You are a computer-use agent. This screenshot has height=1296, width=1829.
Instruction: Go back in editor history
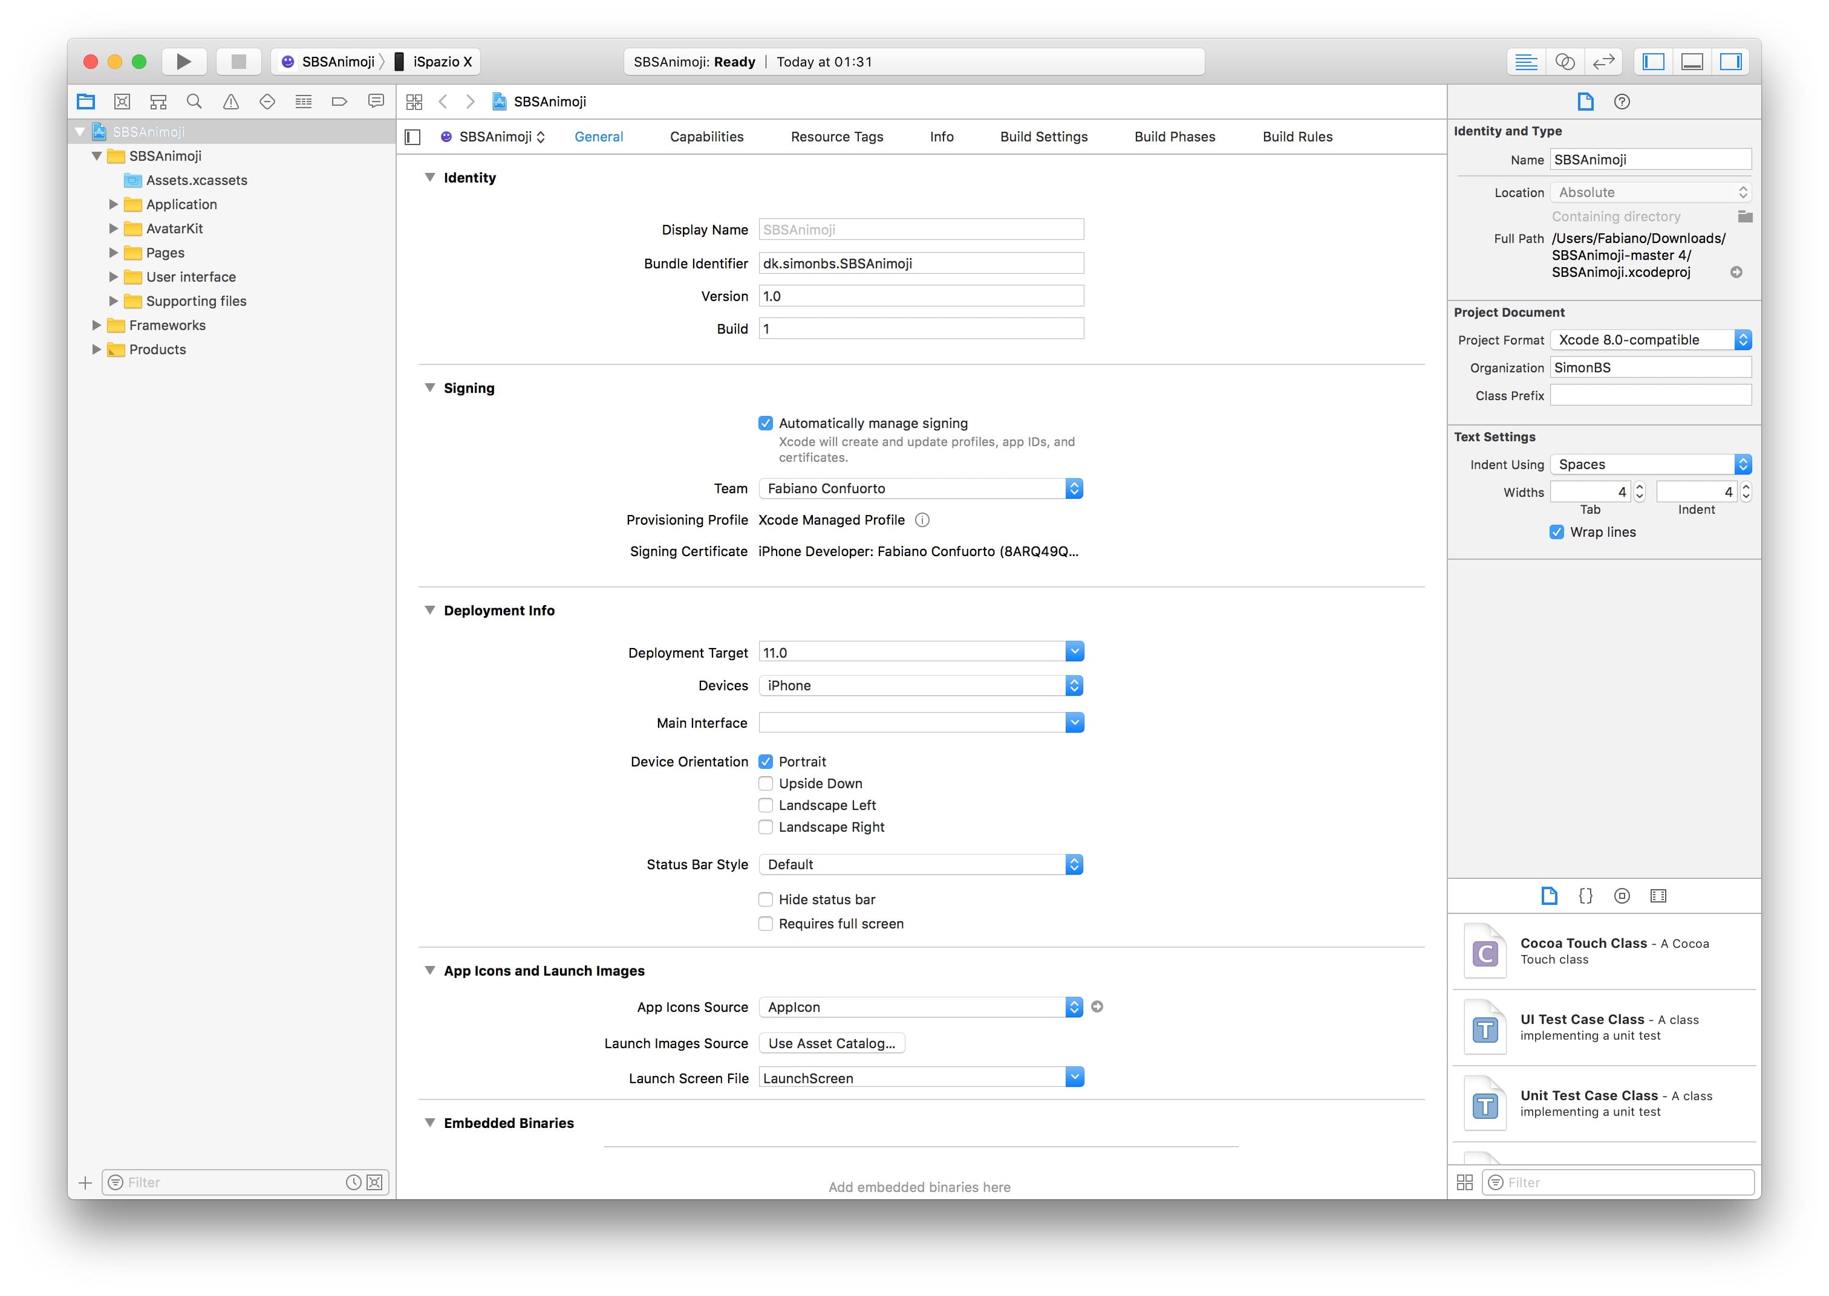pyautogui.click(x=443, y=102)
